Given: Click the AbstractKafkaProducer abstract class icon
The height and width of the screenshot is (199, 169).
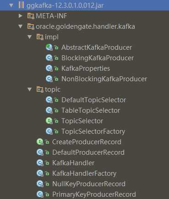Looking at the screenshot, I should tap(49, 47).
